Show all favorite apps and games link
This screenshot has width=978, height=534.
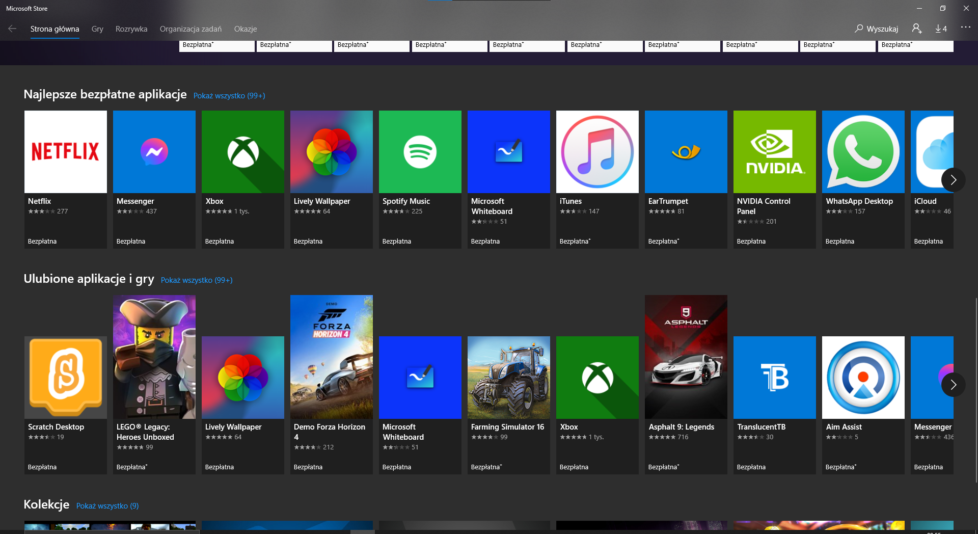coord(197,280)
